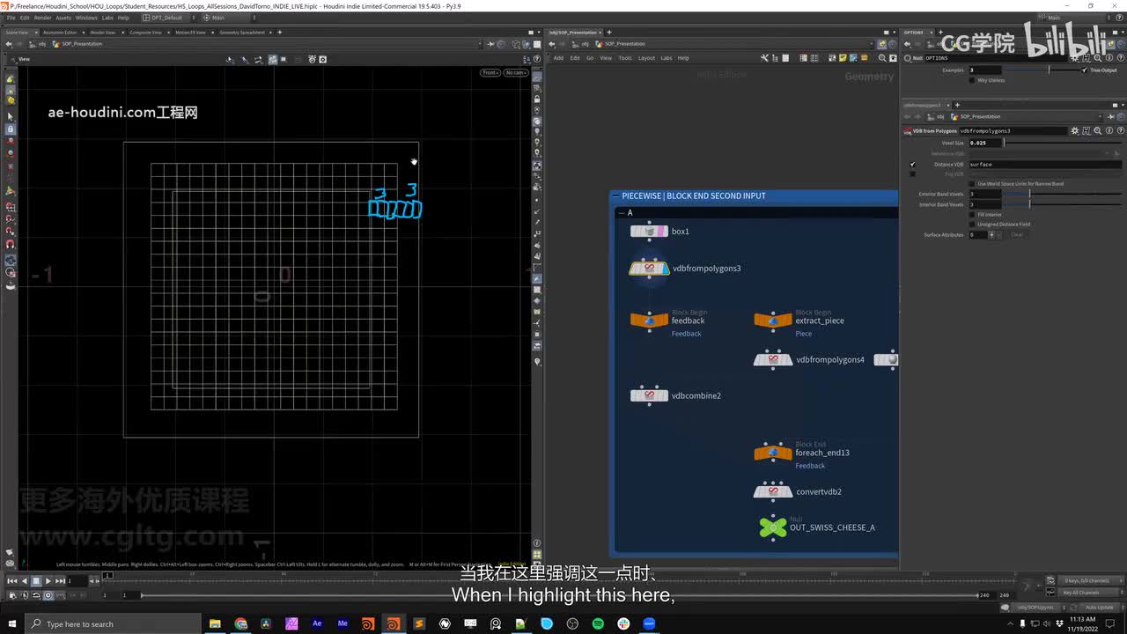Click the foreach_end13 block end node
1127x634 pixels.
coord(772,453)
